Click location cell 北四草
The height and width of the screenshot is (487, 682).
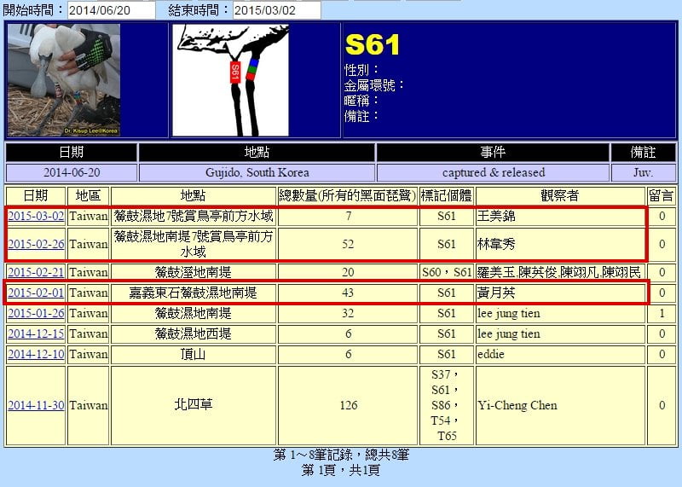coord(194,405)
